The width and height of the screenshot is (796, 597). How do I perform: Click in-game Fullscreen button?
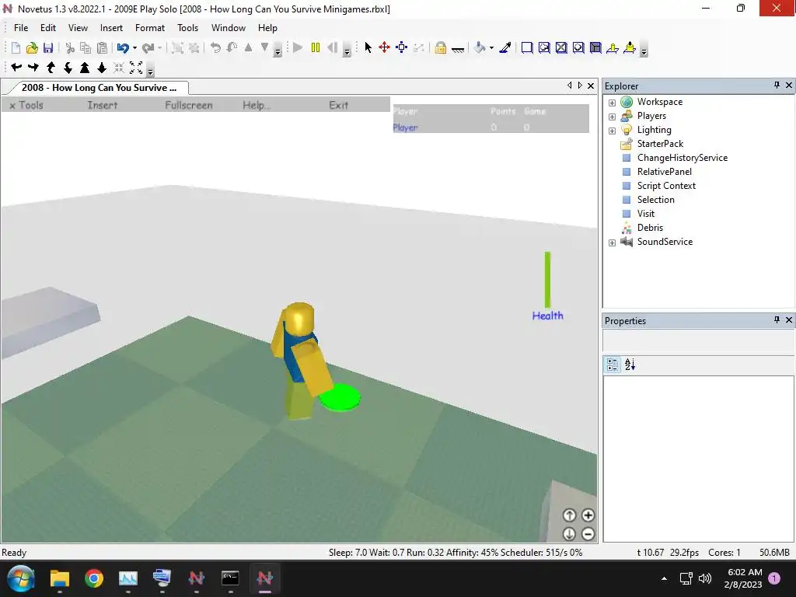(x=189, y=105)
